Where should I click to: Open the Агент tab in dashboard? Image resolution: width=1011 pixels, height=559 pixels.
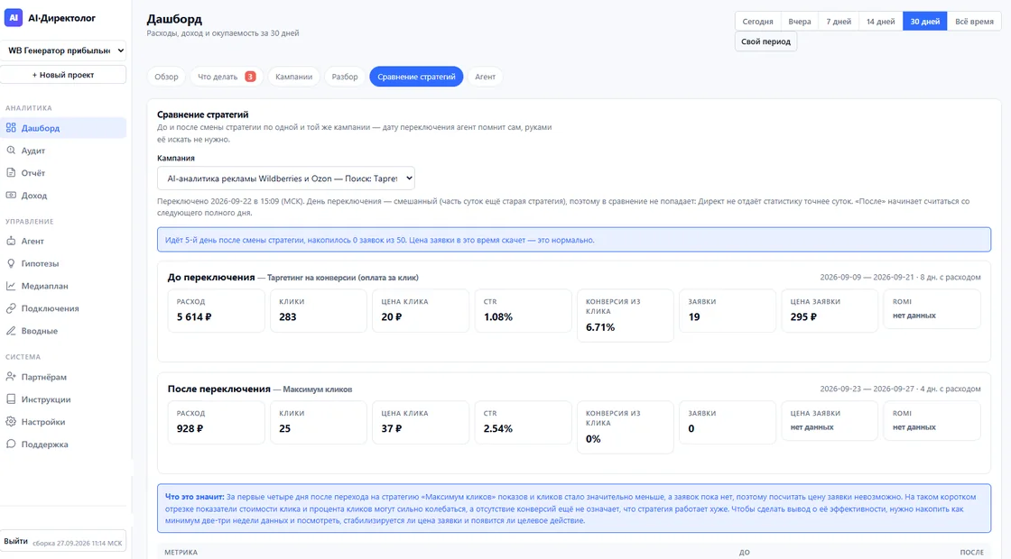pyautogui.click(x=486, y=77)
